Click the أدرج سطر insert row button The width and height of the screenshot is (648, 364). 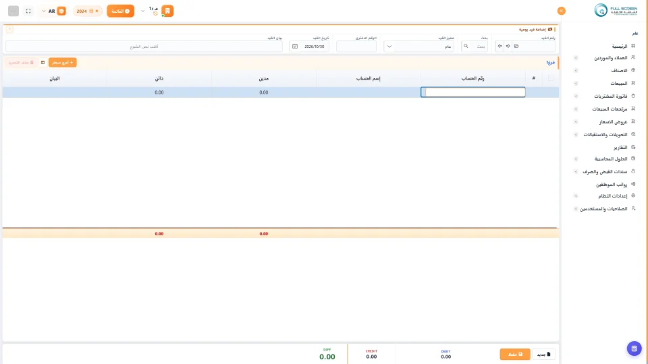62,62
